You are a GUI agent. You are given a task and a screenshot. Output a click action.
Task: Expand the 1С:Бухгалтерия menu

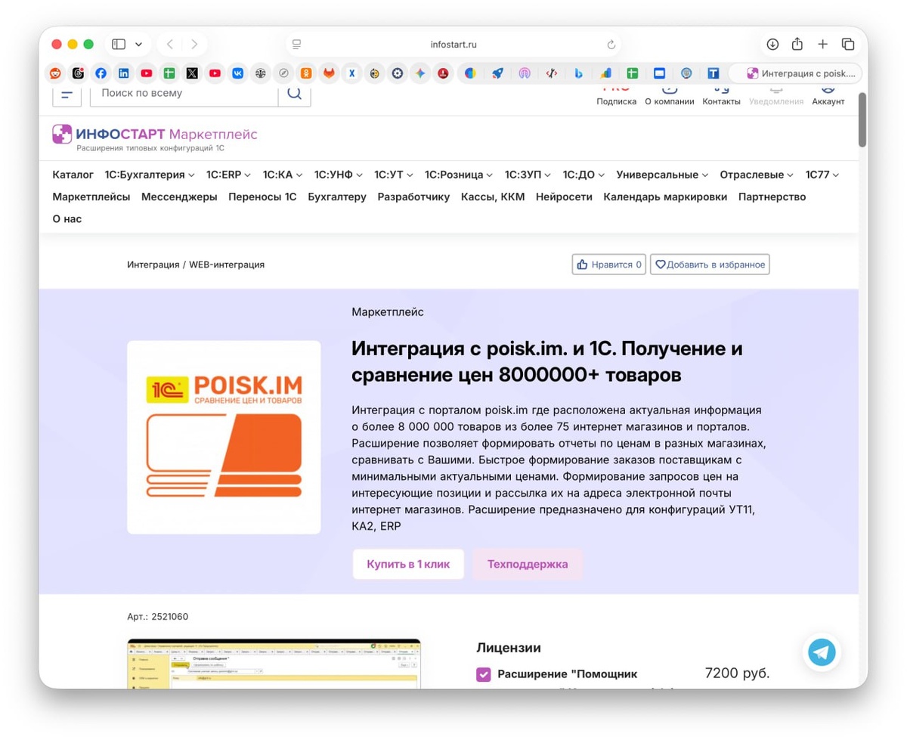pyautogui.click(x=150, y=175)
